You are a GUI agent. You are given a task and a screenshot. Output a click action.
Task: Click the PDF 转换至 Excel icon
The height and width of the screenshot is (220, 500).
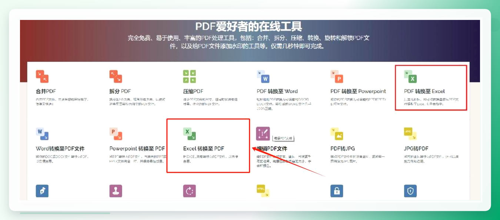tap(410, 76)
